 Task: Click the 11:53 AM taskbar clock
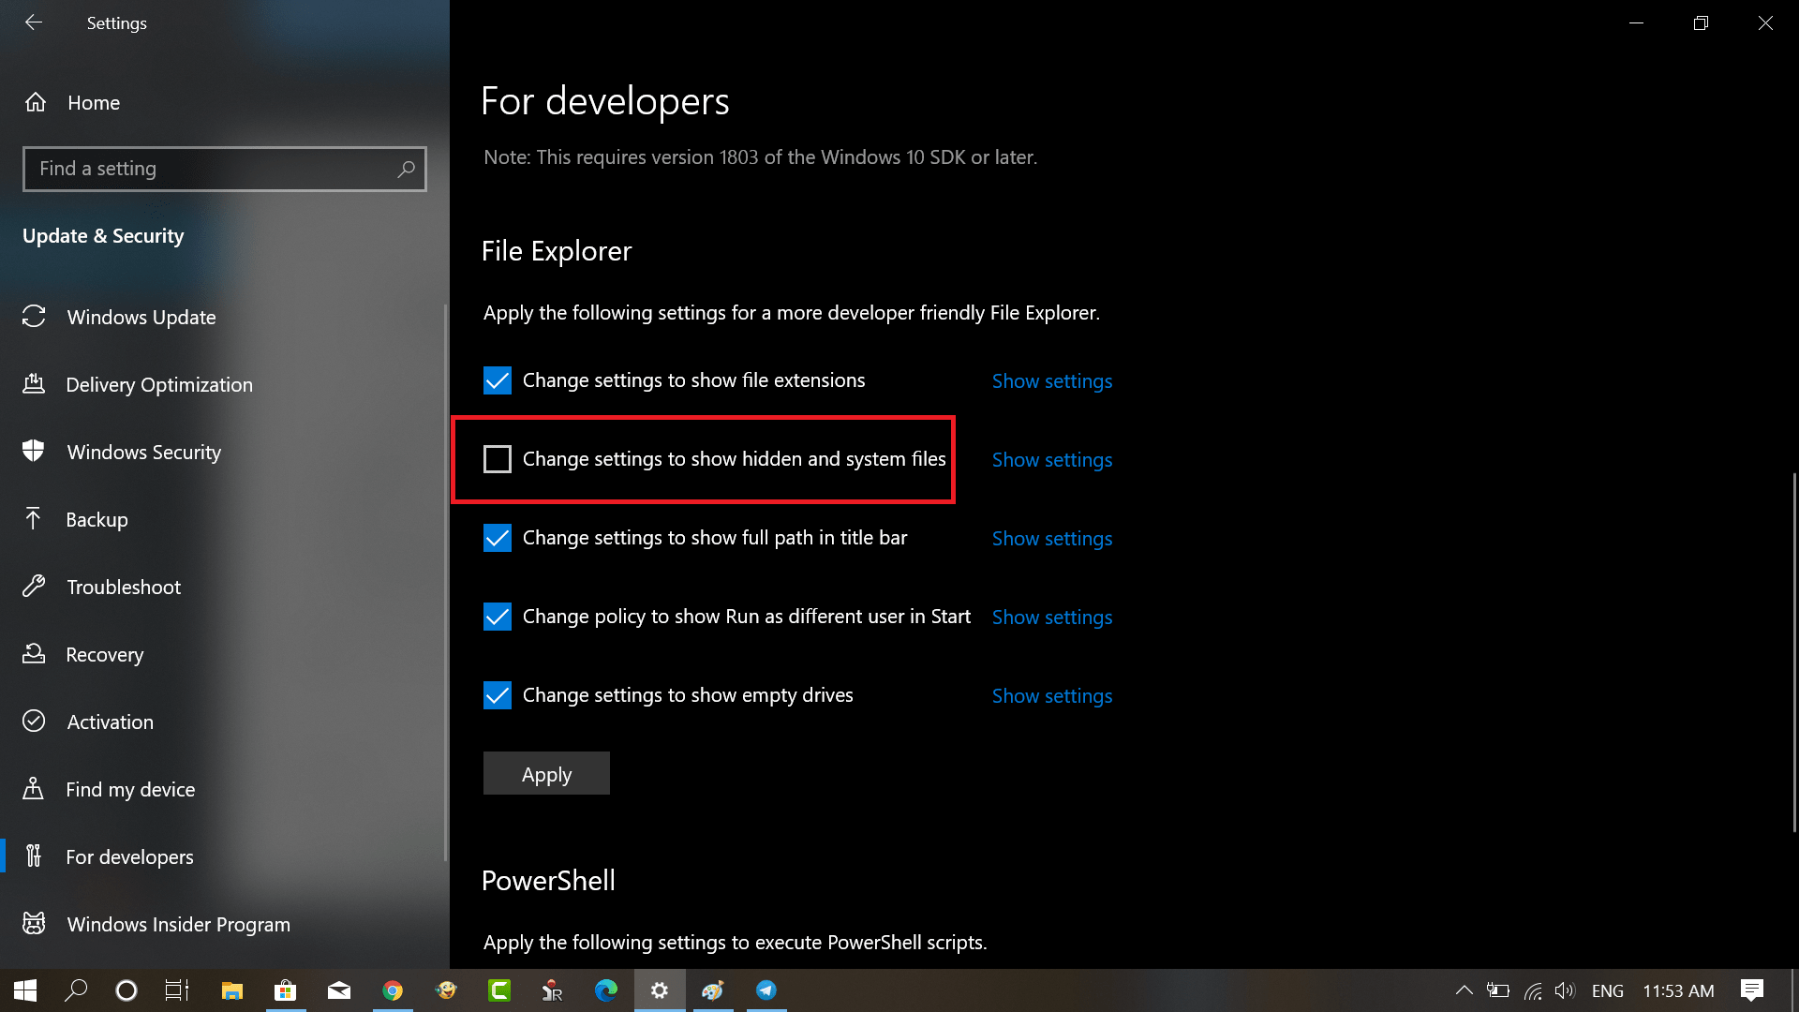coord(1678,990)
